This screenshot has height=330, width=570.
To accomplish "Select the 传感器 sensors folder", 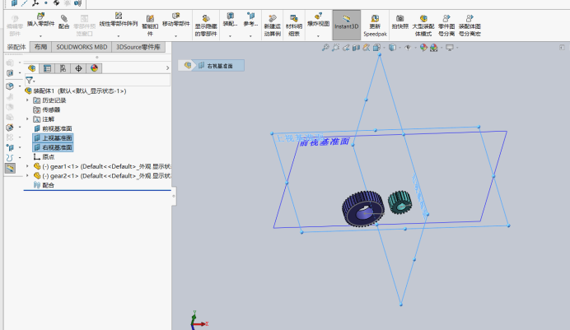I will pyautogui.click(x=47, y=109).
